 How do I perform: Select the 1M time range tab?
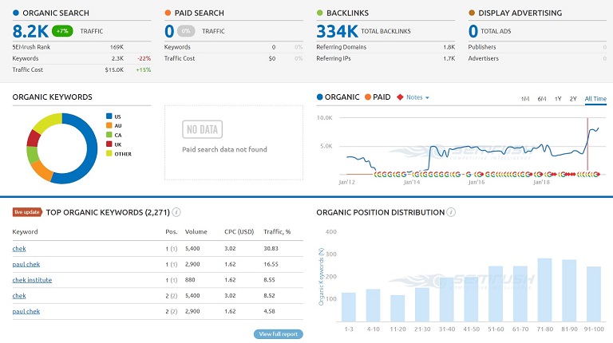tap(525, 99)
